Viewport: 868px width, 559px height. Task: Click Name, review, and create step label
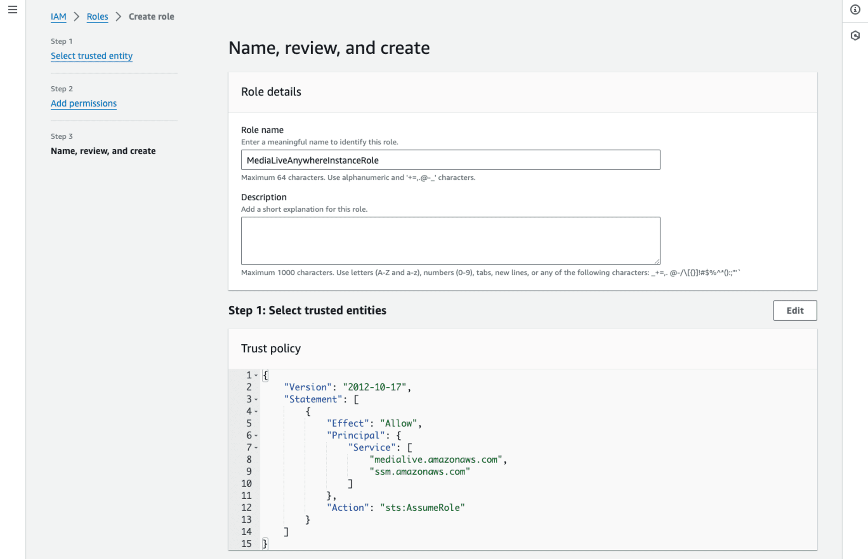103,151
